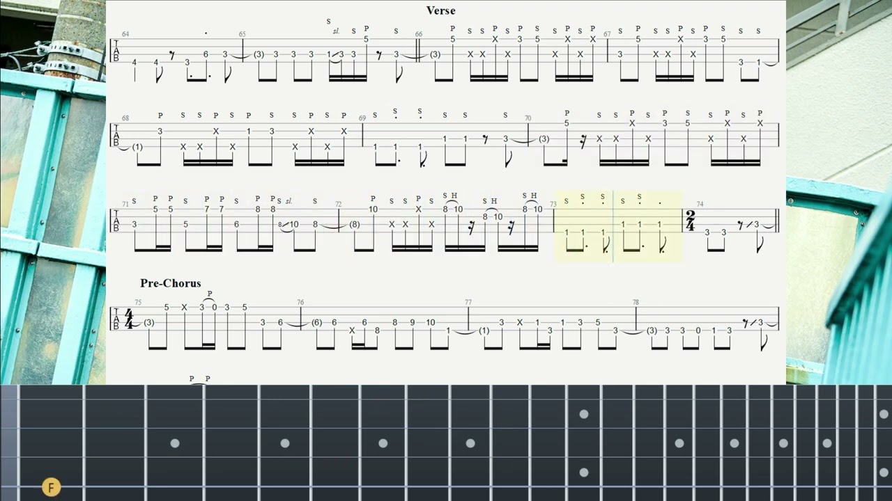Click the 'sl.' slide marking in measure 71
Screen dimensions: 892x501
289,202
